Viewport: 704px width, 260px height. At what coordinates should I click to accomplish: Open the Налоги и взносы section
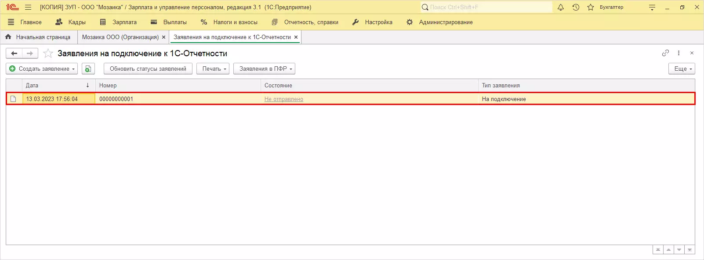pyautogui.click(x=229, y=22)
